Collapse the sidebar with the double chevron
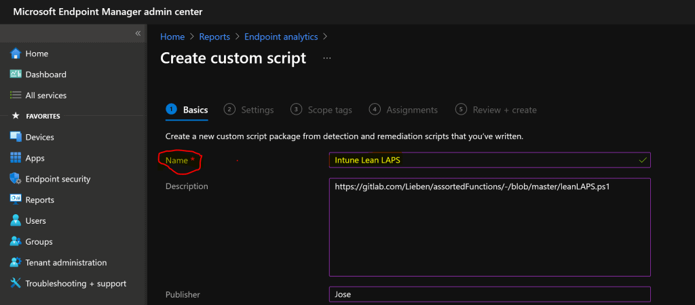Image resolution: width=695 pixels, height=305 pixels. [138, 33]
